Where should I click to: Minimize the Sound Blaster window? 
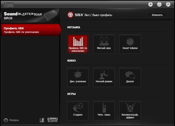click(159, 4)
